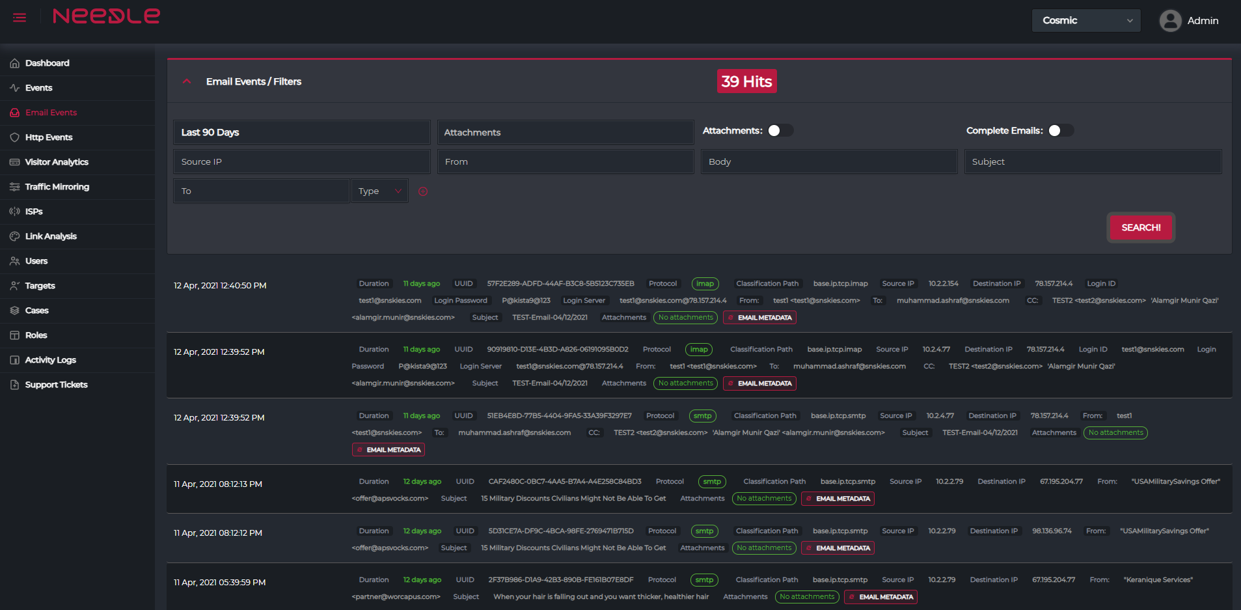Open Traffic Mirroring via its sidebar icon

click(14, 187)
